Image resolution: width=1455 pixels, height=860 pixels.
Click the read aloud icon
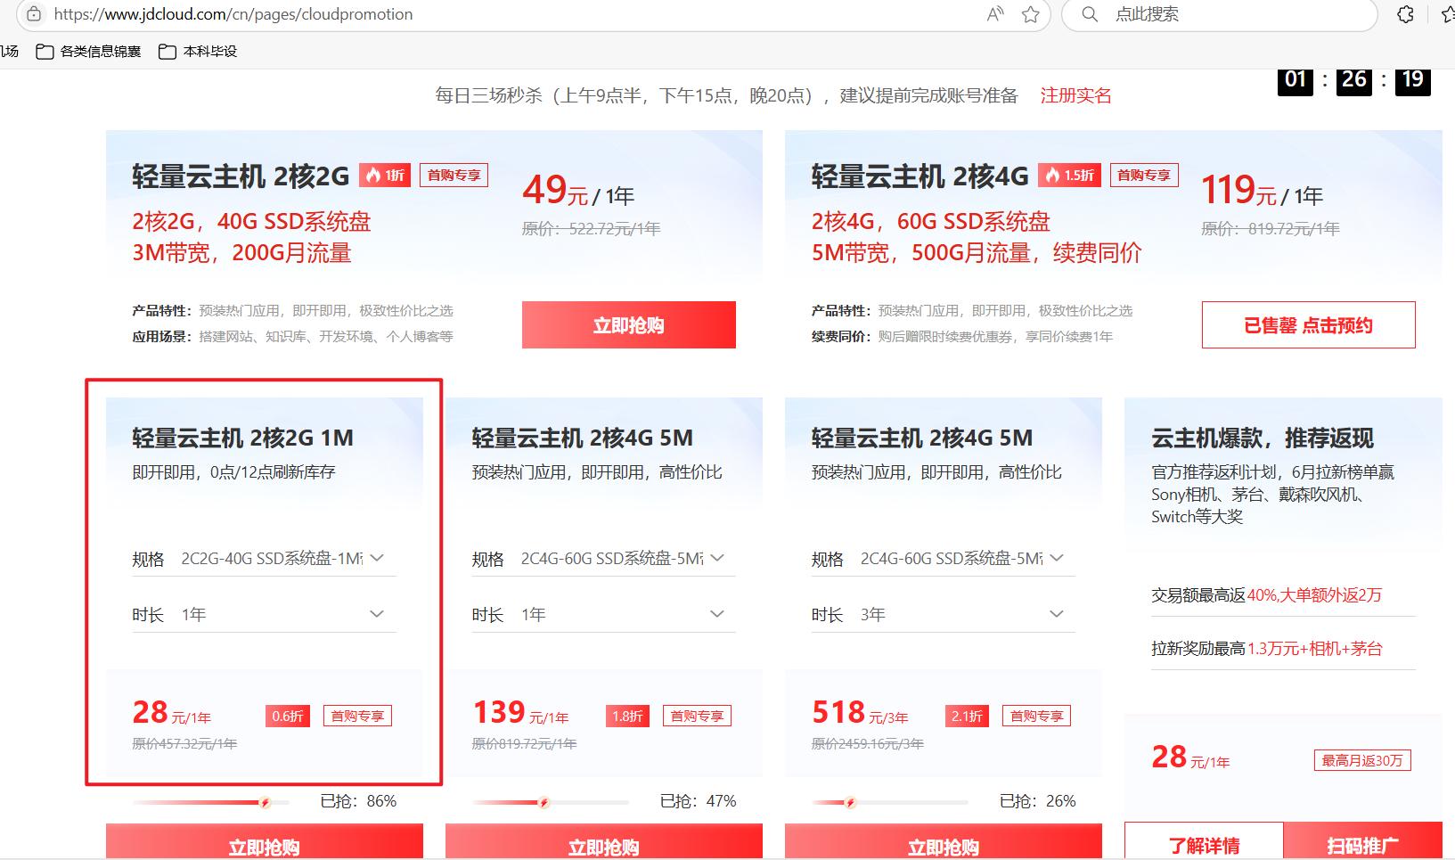click(995, 14)
